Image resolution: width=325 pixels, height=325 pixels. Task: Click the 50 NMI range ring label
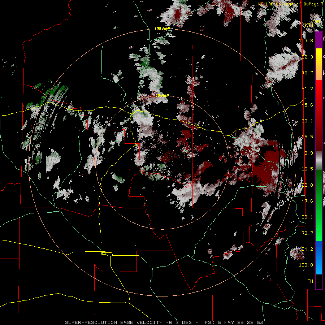pyautogui.click(x=162, y=96)
